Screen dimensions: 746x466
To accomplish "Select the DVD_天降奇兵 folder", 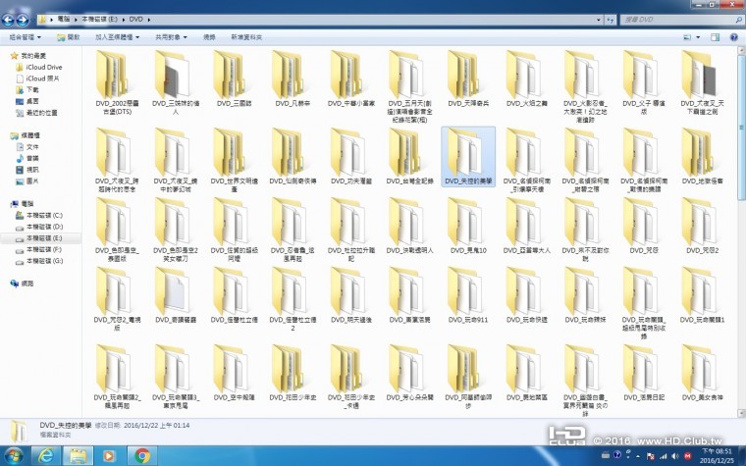I will 468,79.
